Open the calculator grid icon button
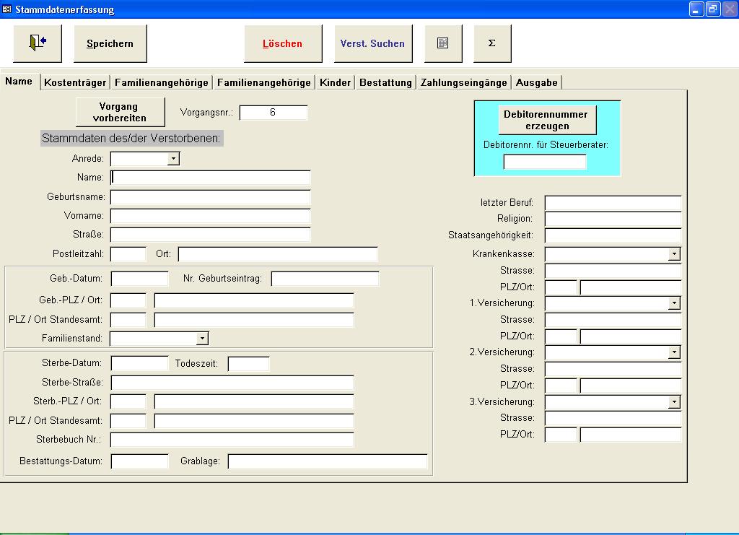The image size is (739, 535). (443, 43)
